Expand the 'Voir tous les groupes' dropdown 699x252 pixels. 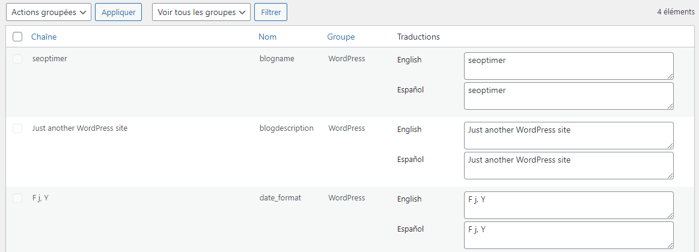pyautogui.click(x=201, y=12)
